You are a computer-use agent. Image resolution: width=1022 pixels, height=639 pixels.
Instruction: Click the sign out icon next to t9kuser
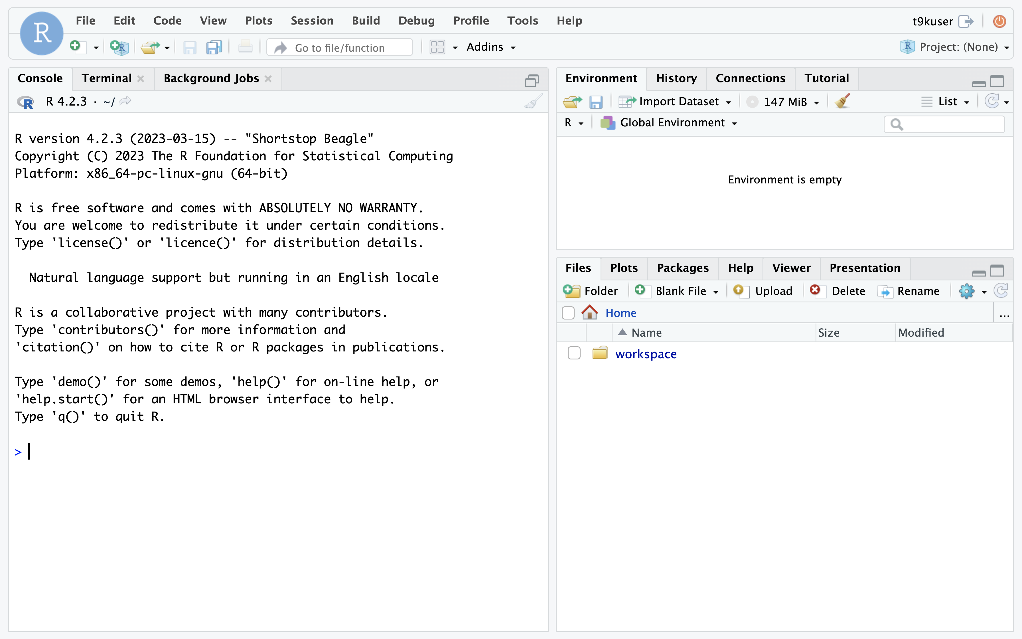pyautogui.click(x=966, y=21)
